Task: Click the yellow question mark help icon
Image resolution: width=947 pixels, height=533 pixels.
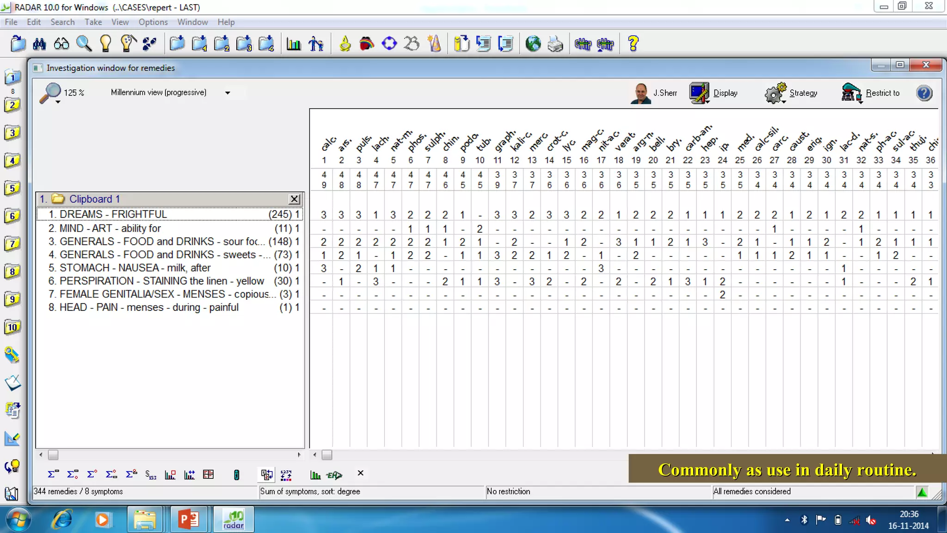Action: (x=633, y=44)
